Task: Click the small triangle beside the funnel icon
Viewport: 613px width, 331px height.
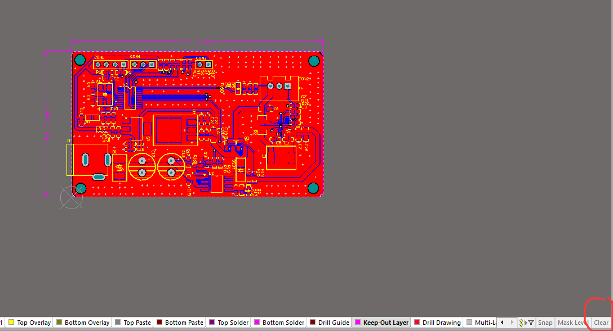Action: (526, 322)
